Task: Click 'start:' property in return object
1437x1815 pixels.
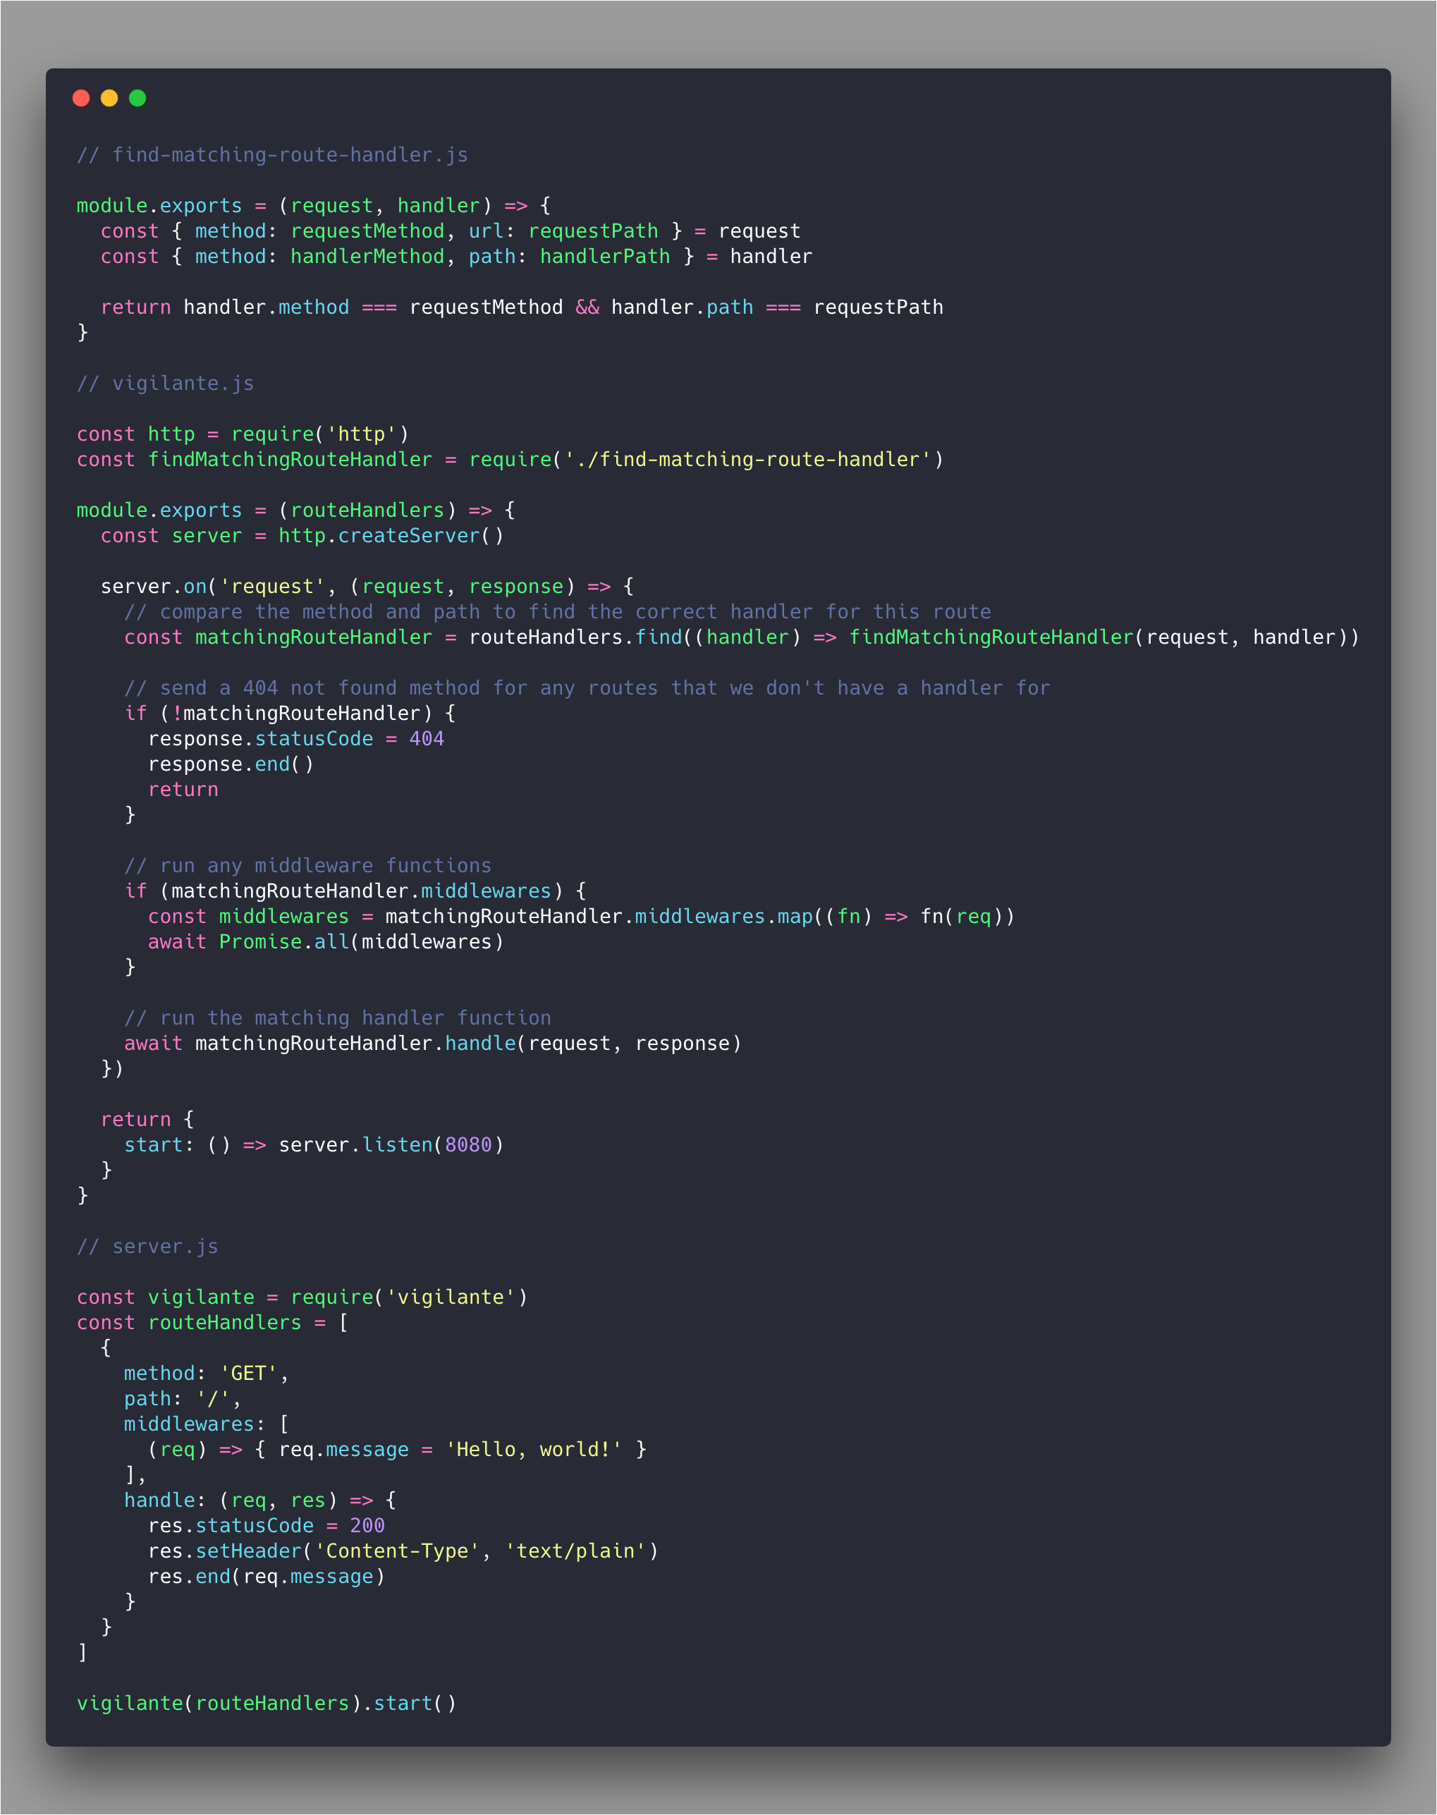Action: point(159,1144)
